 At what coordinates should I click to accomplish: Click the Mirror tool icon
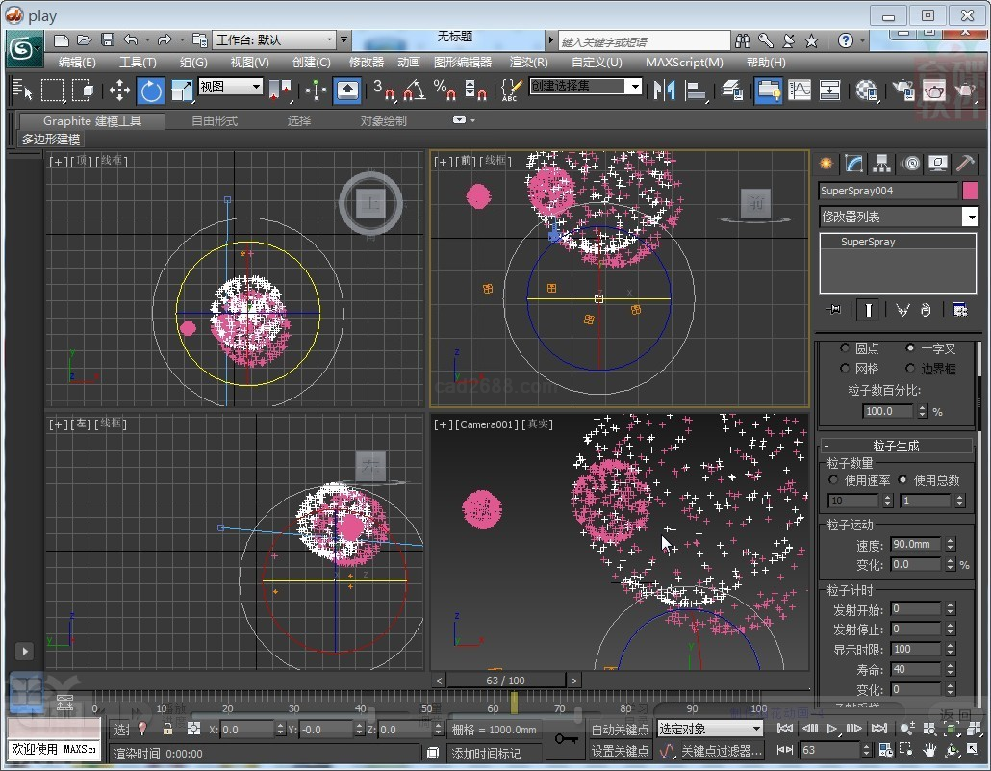coord(664,90)
